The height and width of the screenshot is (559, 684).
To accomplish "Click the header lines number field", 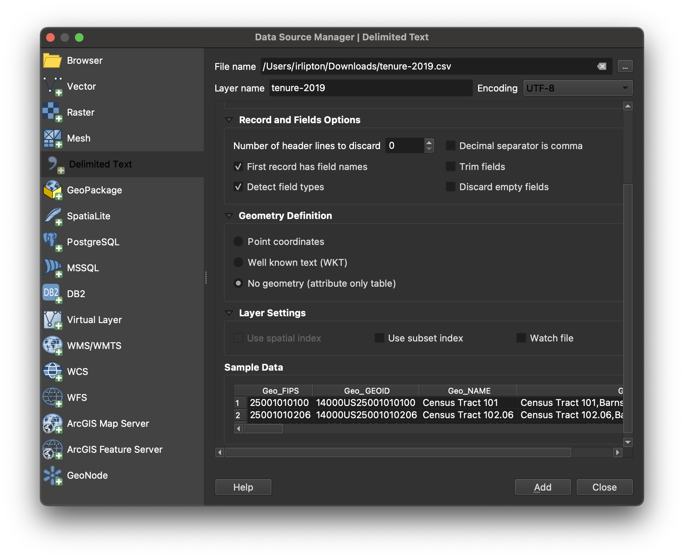I will tap(405, 146).
